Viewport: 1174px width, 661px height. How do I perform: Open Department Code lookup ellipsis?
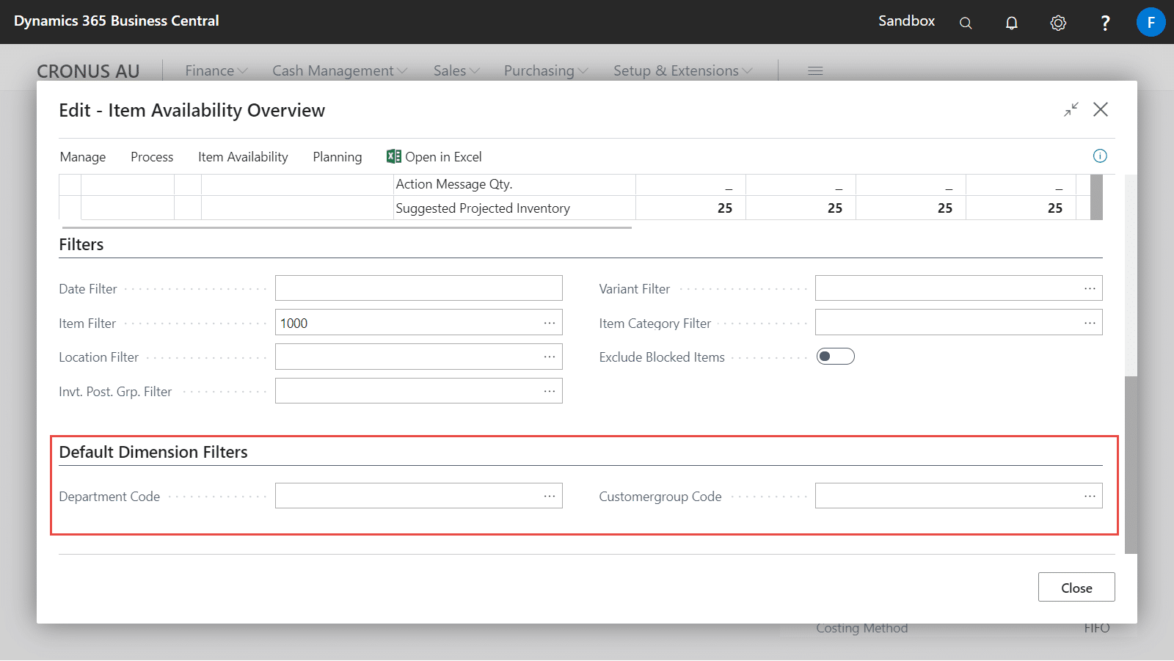click(x=550, y=496)
